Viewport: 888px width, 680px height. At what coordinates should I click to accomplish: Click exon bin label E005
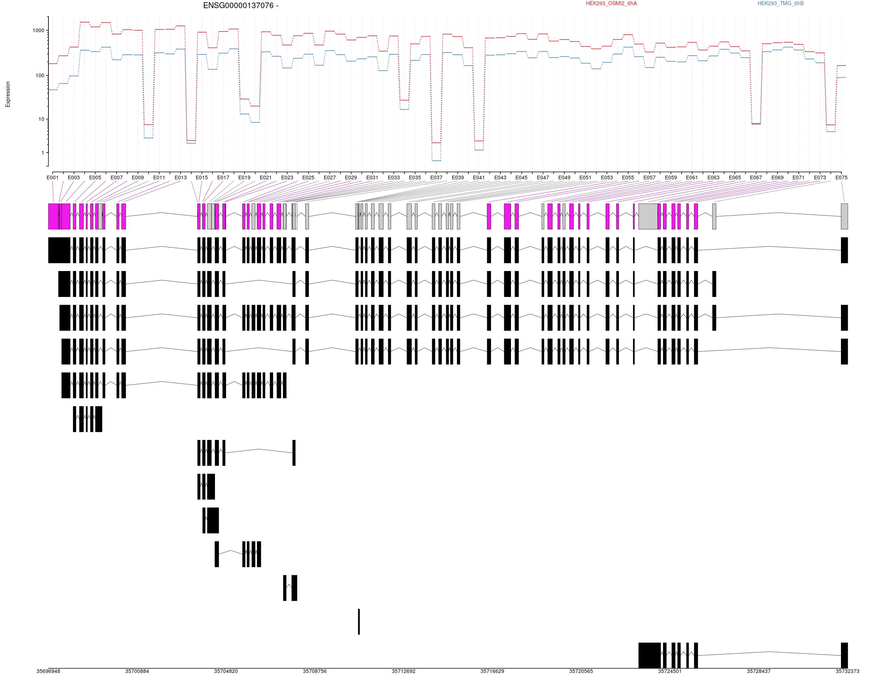tap(95, 178)
